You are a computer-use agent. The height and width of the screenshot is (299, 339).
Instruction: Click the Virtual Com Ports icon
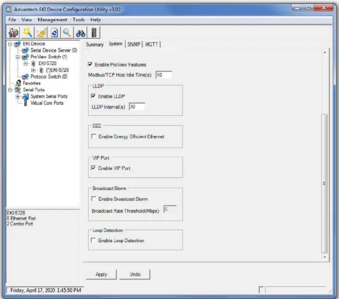26,103
